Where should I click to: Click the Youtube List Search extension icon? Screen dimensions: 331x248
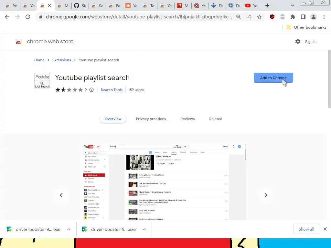click(42, 81)
